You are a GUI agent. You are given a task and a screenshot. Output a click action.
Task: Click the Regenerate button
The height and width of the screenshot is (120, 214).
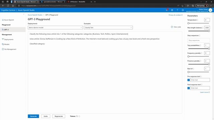click(x=59, y=116)
